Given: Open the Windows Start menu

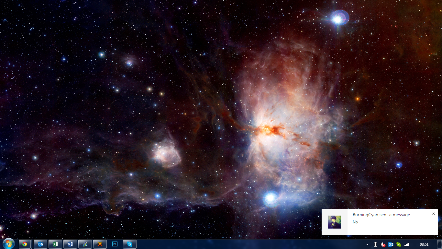Looking at the screenshot, I should coord(8,244).
